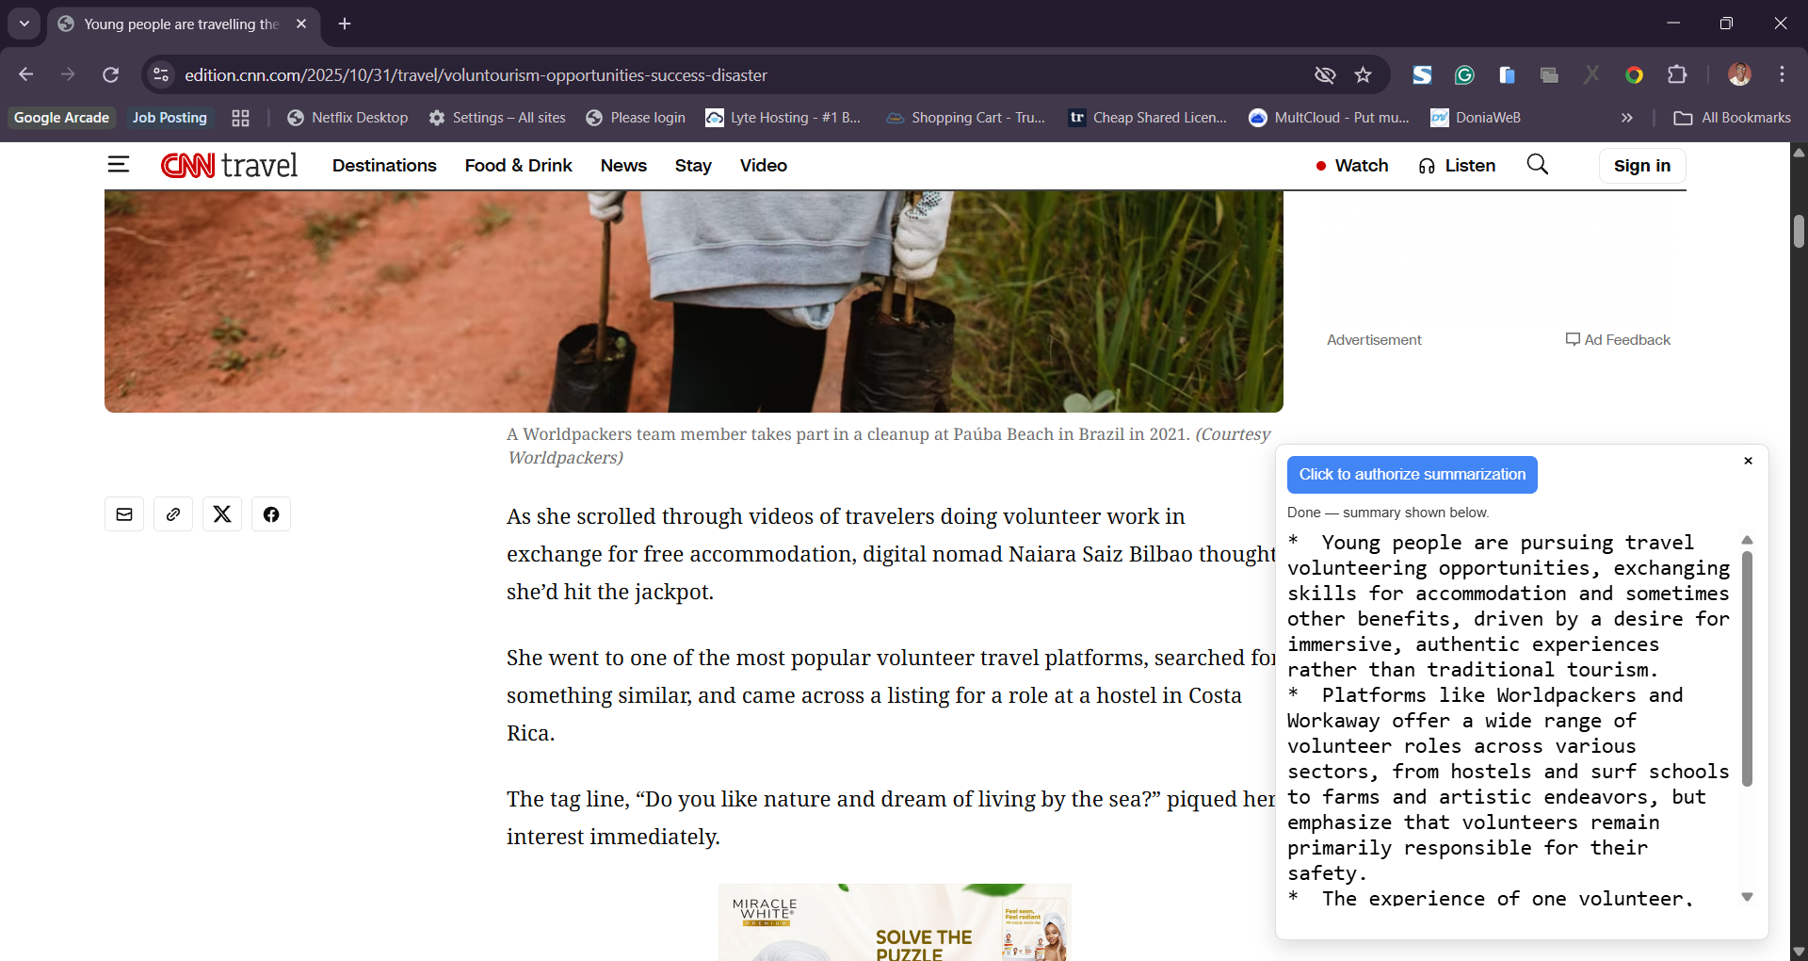Close the 'Young people are travelling' tab
The image size is (1808, 961).
click(301, 24)
